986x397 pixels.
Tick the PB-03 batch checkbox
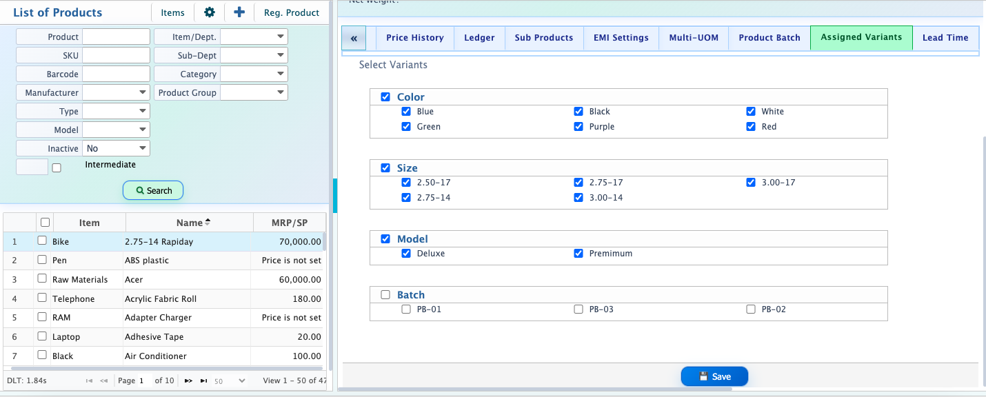pyautogui.click(x=578, y=309)
